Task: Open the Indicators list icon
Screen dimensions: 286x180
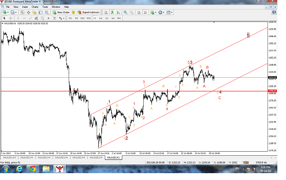Action: pos(152,12)
